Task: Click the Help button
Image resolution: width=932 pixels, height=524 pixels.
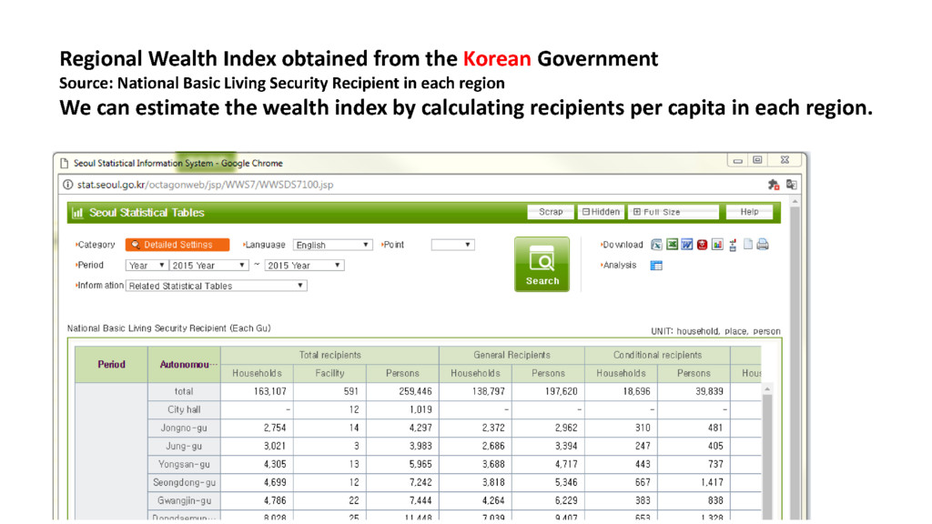Action: pos(749,212)
